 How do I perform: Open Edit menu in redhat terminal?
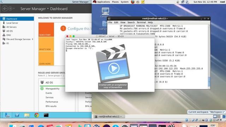tap(116, 23)
